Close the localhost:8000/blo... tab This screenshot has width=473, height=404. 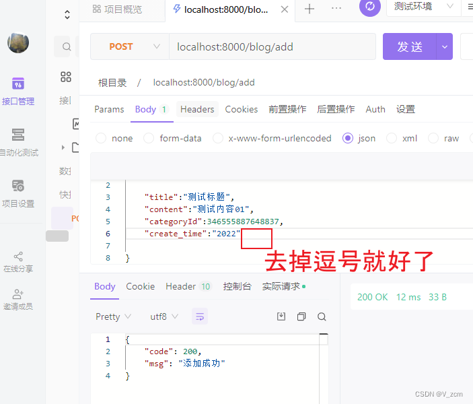pos(284,9)
